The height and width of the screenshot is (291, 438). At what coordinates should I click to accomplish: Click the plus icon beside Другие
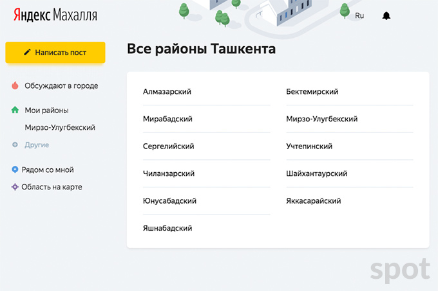(15, 145)
